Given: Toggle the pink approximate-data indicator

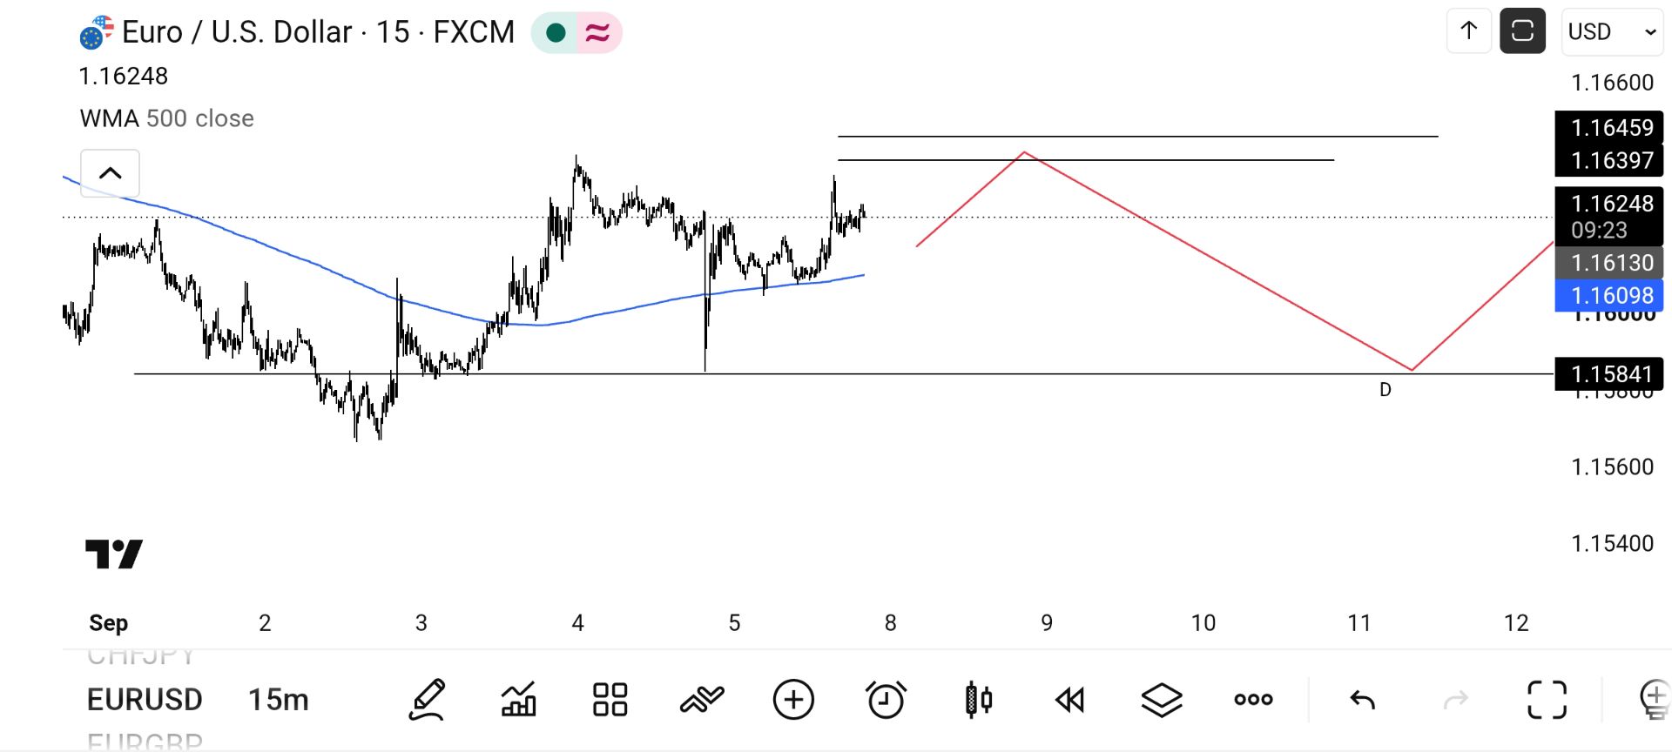Looking at the screenshot, I should click(598, 33).
